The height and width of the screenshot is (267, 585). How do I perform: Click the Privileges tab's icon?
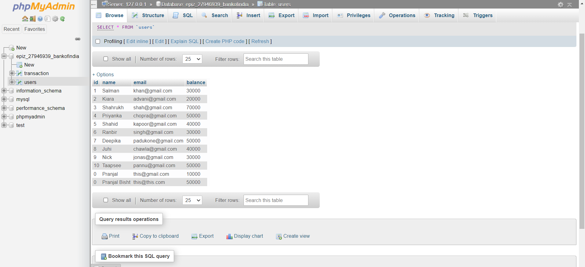pos(340,15)
